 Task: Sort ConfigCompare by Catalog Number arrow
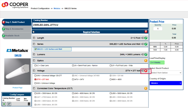3,100
